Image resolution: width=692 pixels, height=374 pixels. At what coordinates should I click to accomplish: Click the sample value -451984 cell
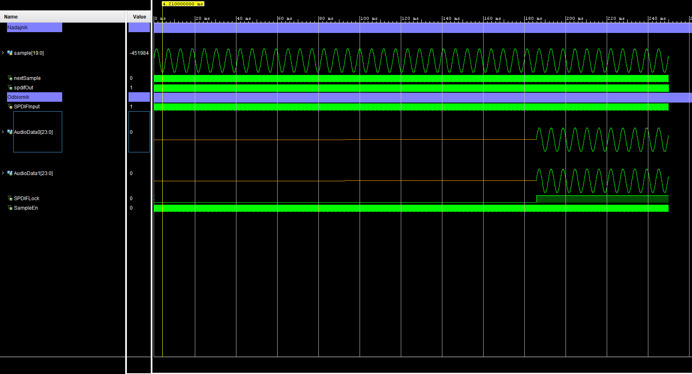[x=139, y=53]
